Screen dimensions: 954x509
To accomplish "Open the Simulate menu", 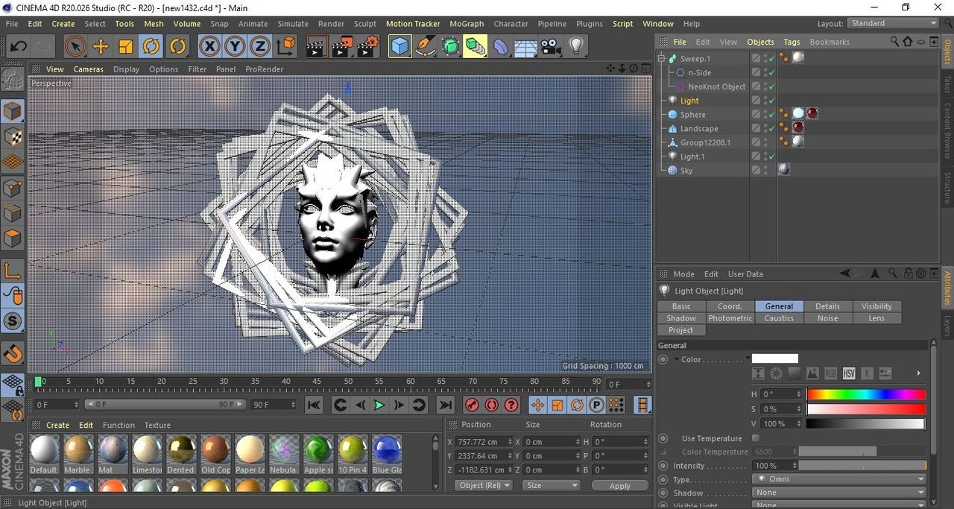I will 293,24.
